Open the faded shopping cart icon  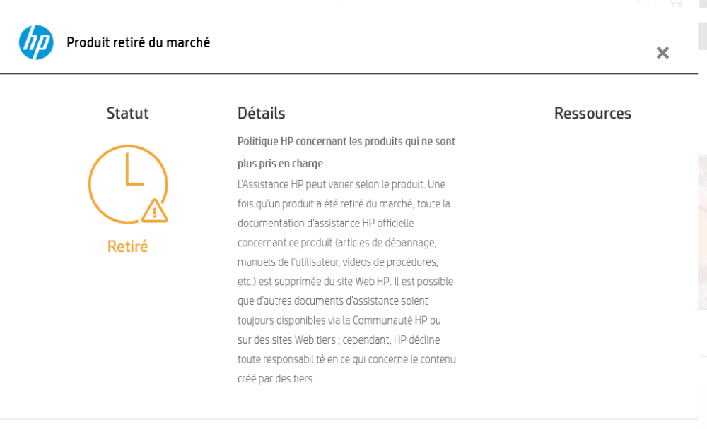point(676,3)
